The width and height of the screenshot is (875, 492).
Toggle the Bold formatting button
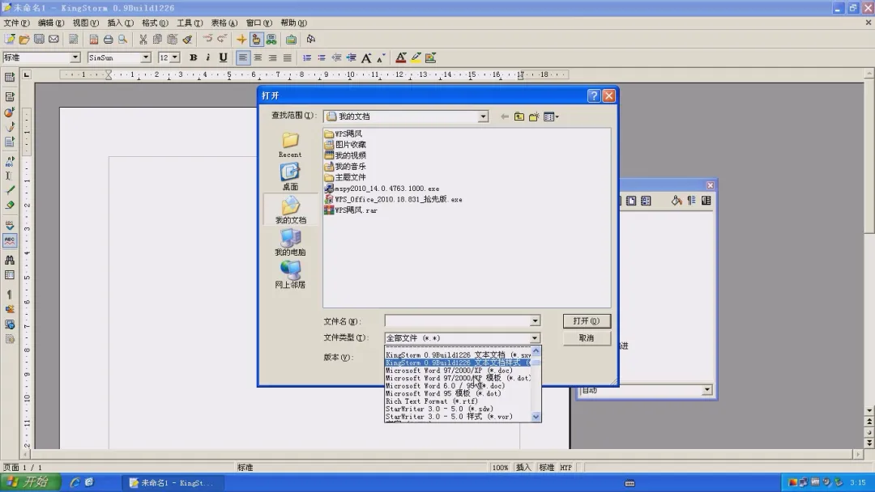tap(193, 57)
